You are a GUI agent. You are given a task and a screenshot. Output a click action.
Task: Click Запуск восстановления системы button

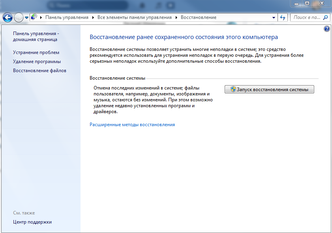tap(269, 89)
